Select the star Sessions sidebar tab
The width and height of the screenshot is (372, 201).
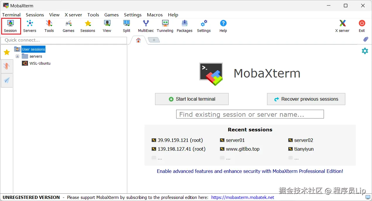(6, 52)
